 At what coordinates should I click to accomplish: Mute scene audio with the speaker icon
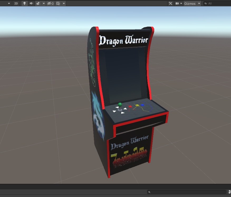tap(31, 3)
